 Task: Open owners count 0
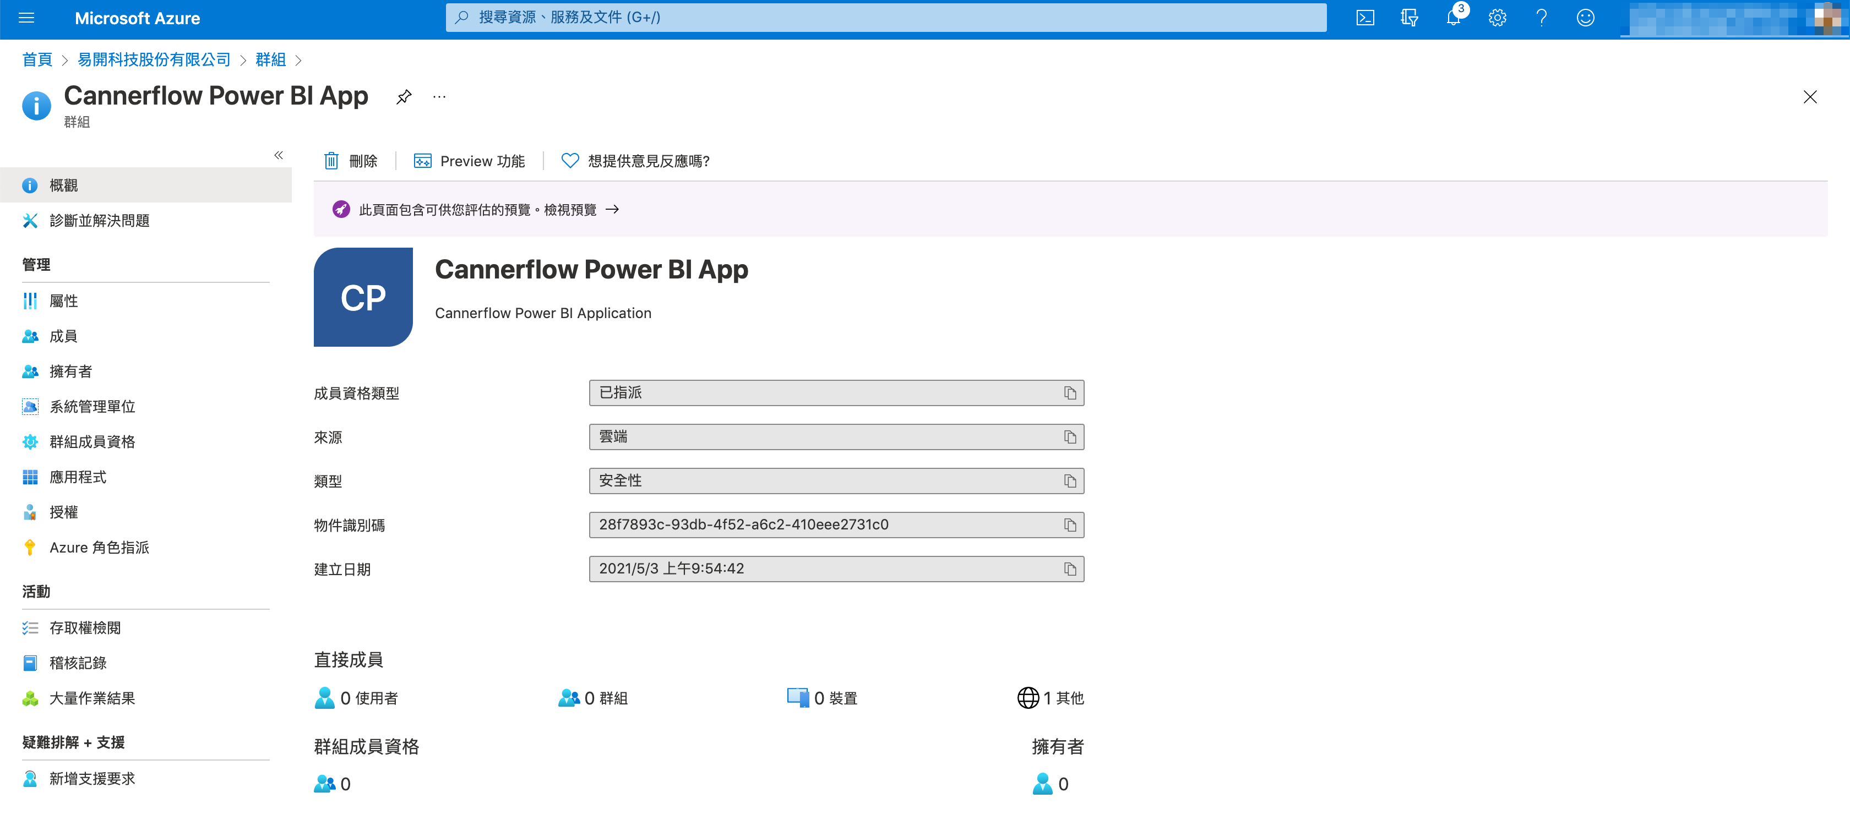point(1051,784)
